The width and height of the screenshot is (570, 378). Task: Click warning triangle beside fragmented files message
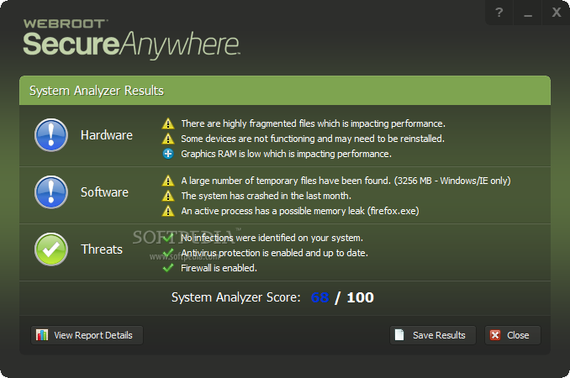[168, 123]
